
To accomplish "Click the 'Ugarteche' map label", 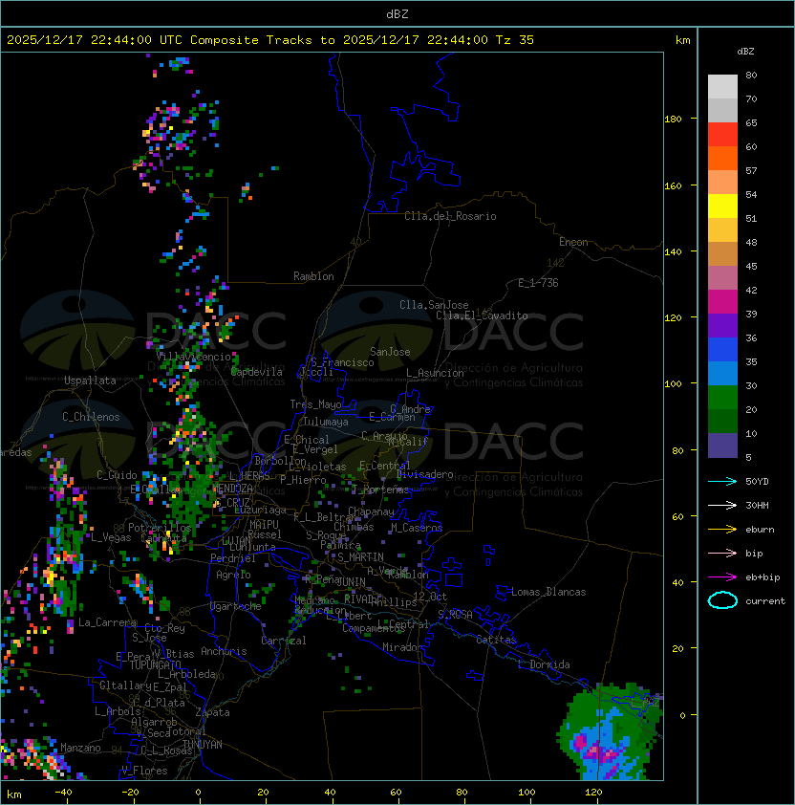I will click(236, 606).
